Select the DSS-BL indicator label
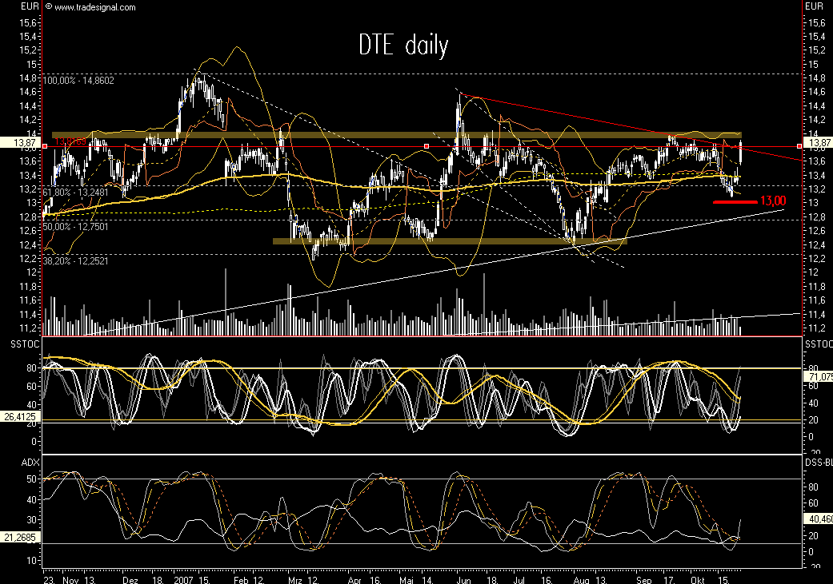833x584 pixels. (x=817, y=461)
